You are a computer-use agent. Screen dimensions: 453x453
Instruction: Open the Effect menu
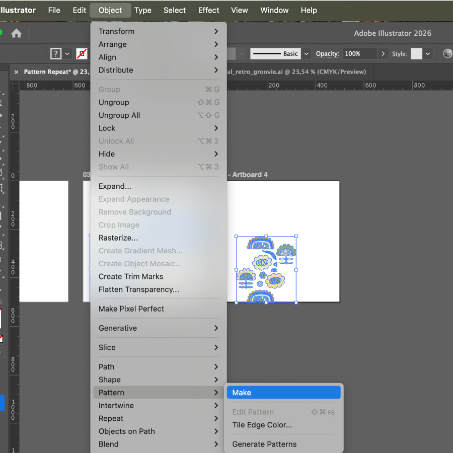click(x=208, y=11)
